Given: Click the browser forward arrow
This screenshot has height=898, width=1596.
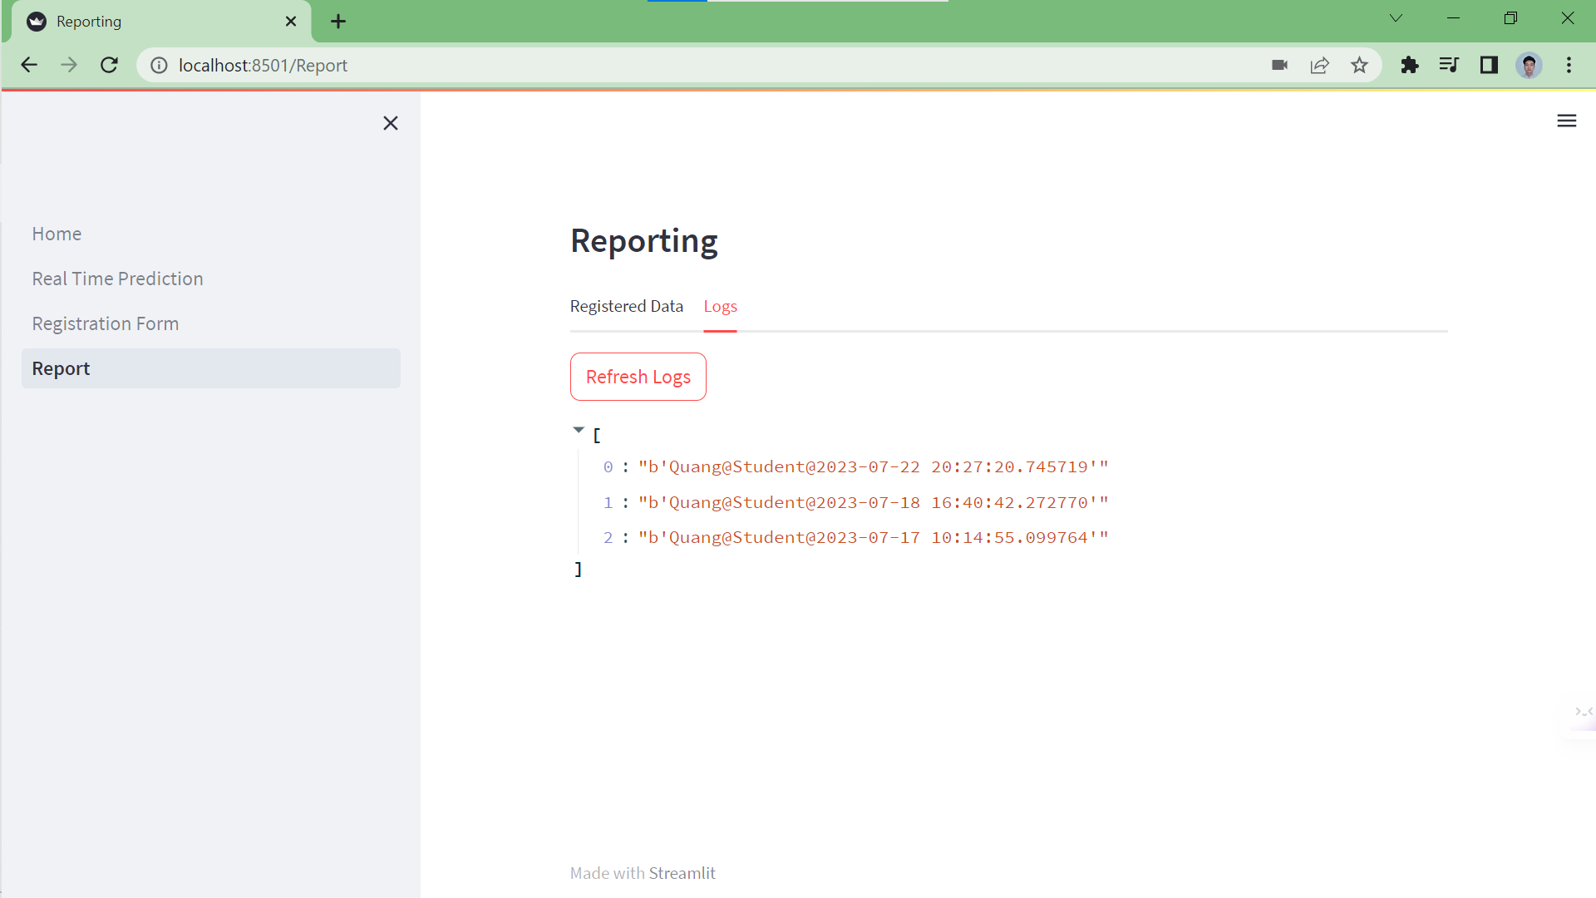Looking at the screenshot, I should coord(69,65).
